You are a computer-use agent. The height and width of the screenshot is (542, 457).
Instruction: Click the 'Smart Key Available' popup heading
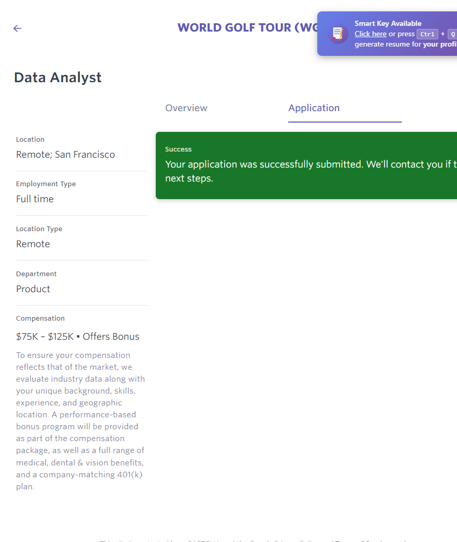tap(388, 23)
